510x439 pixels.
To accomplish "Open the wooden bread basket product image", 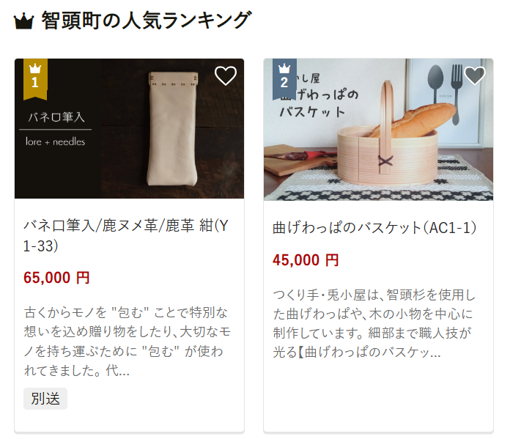I will tap(378, 130).
